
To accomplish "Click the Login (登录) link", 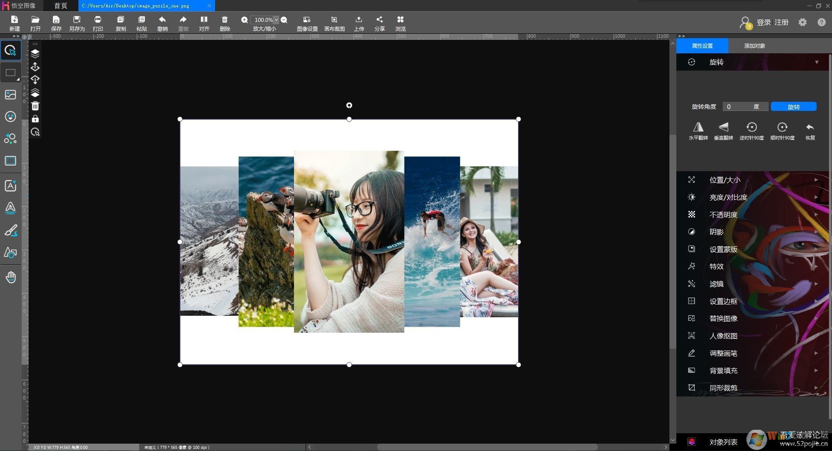I will [763, 23].
